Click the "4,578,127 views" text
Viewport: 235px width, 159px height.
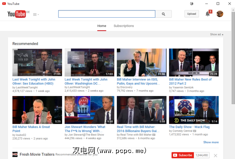22,91
